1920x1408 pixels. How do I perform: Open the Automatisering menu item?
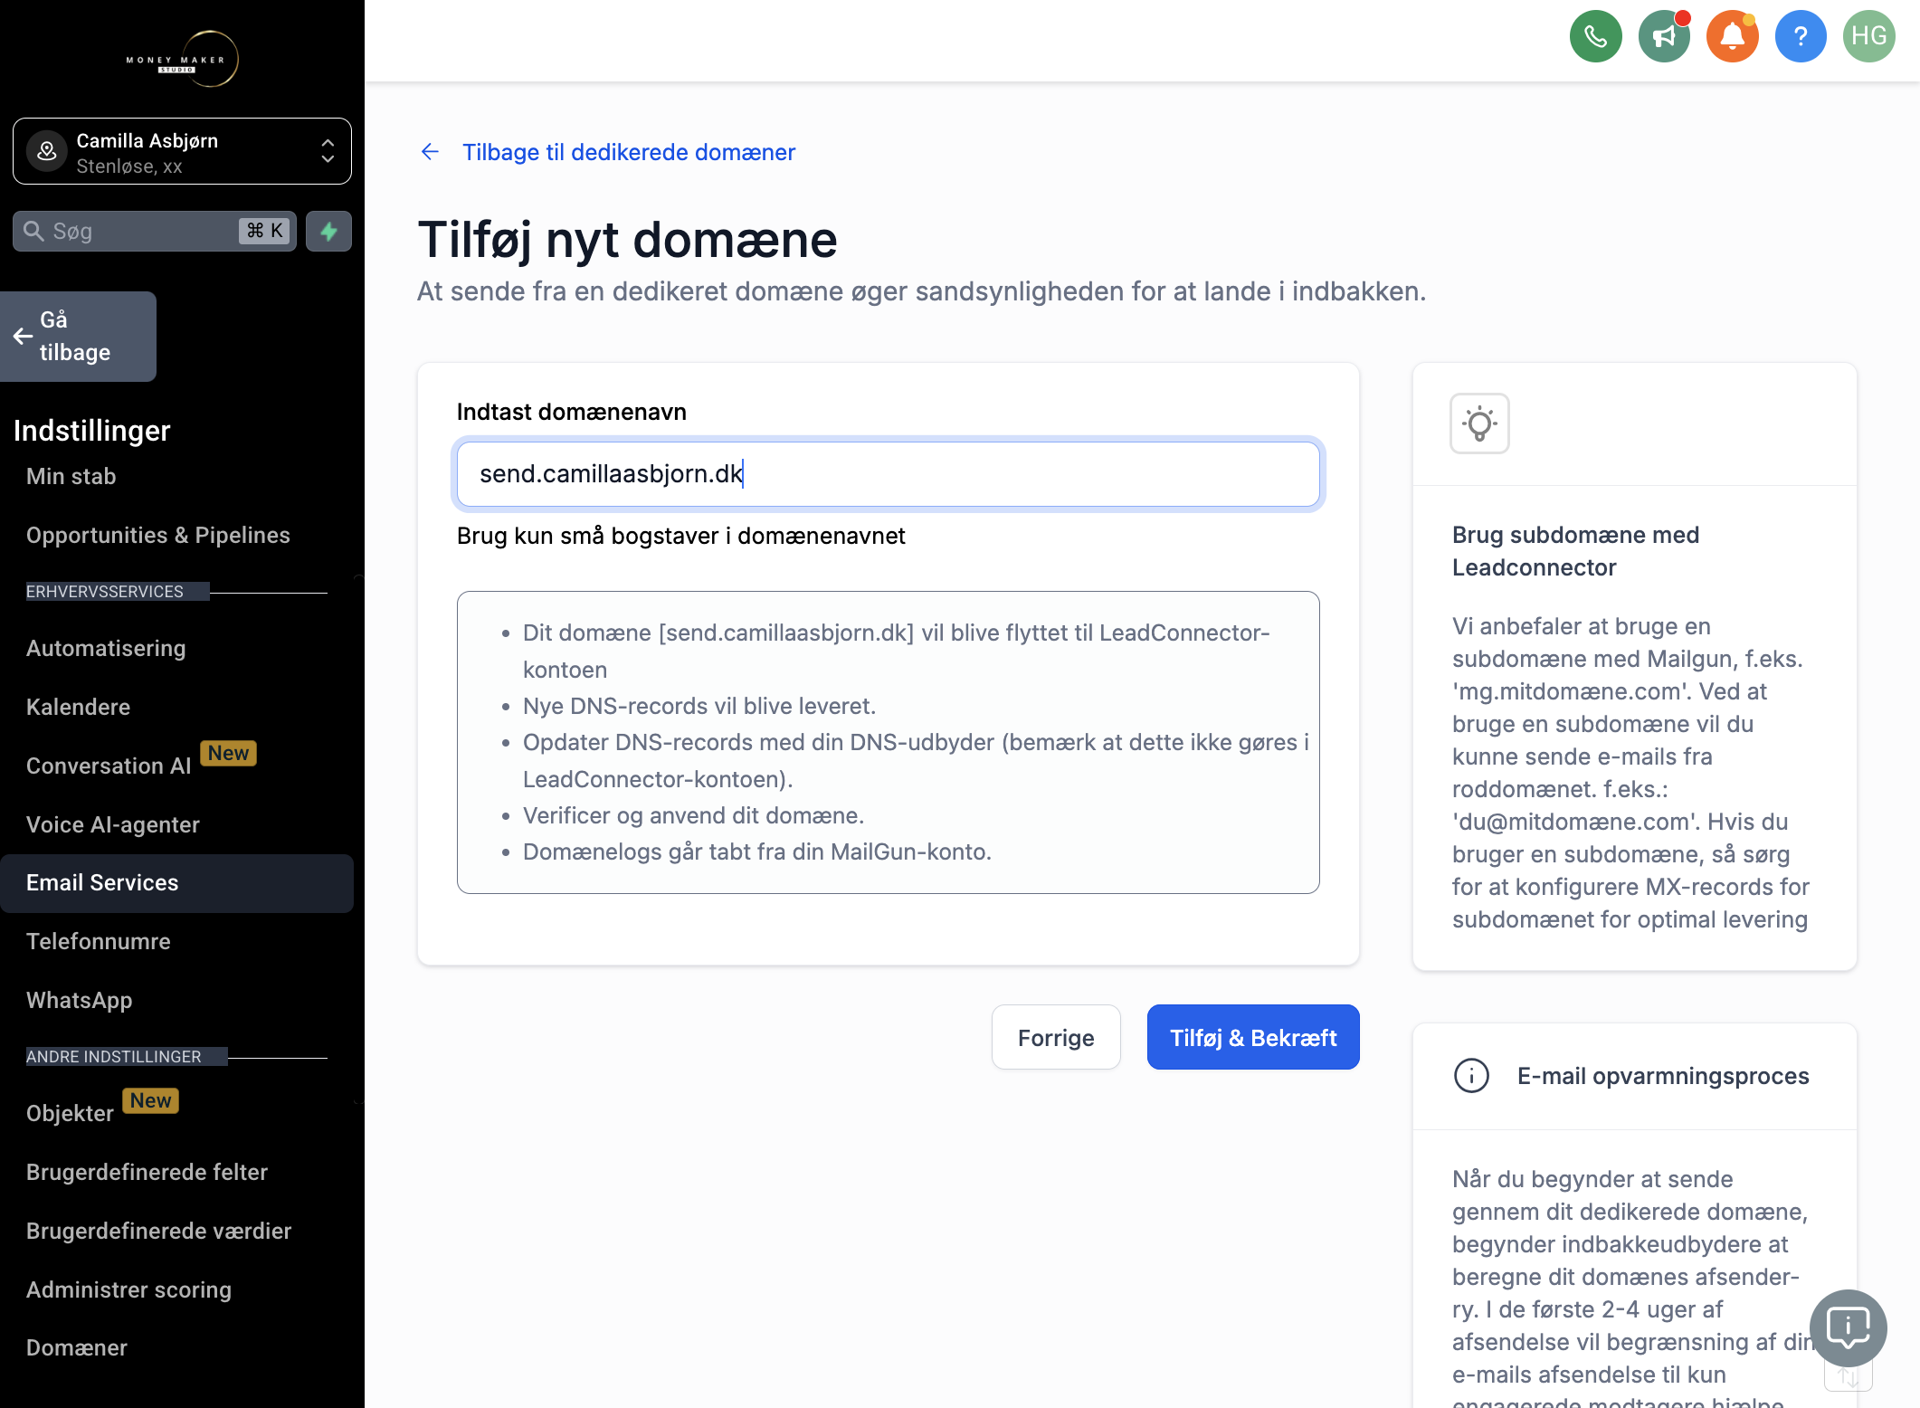point(106,648)
